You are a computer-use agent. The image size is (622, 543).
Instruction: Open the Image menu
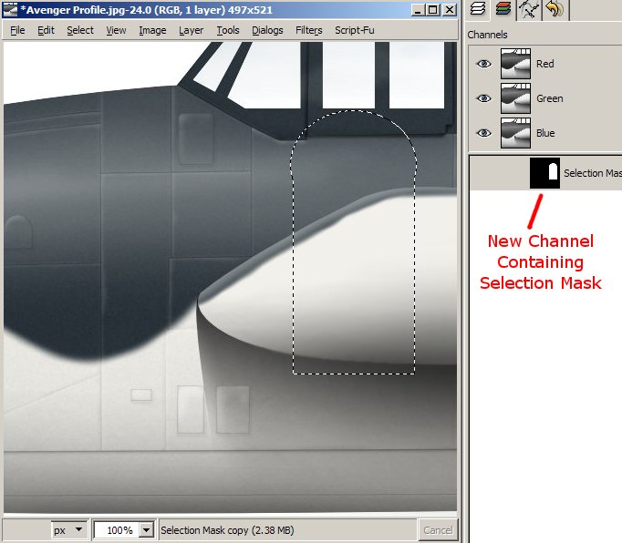(x=152, y=30)
